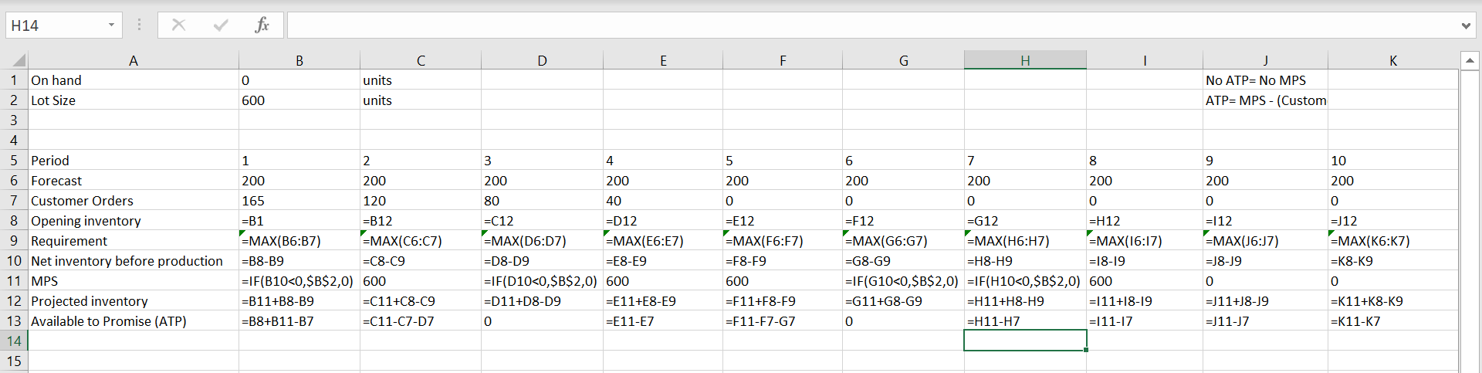Select cell containing =MAX(B6:B7)
Viewport: 1482px width, 373px height.
point(299,241)
